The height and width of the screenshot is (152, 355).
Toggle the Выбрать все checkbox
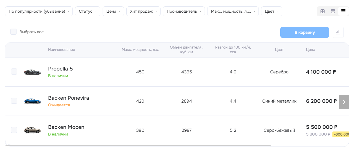(14, 32)
